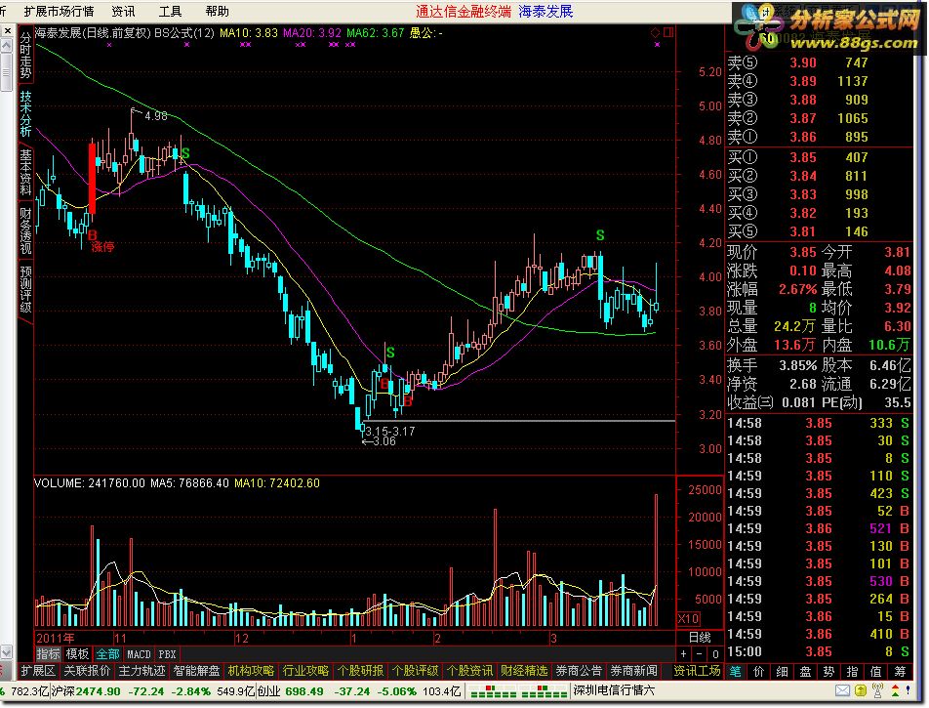This screenshot has width=929, height=708.
Task: Open the 扩展市场行情 menu
Action: (59, 12)
